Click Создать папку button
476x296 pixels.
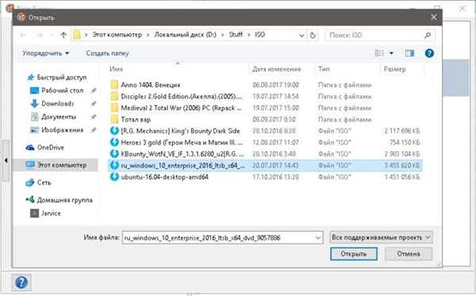(107, 53)
